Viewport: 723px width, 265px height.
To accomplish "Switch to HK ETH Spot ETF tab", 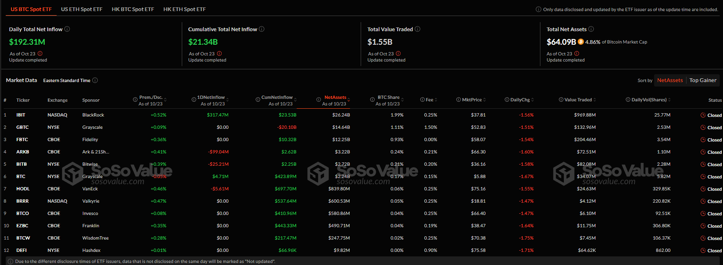I will pyautogui.click(x=185, y=9).
